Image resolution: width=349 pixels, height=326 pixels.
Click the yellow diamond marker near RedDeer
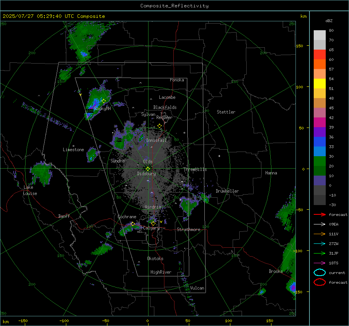click(x=160, y=126)
